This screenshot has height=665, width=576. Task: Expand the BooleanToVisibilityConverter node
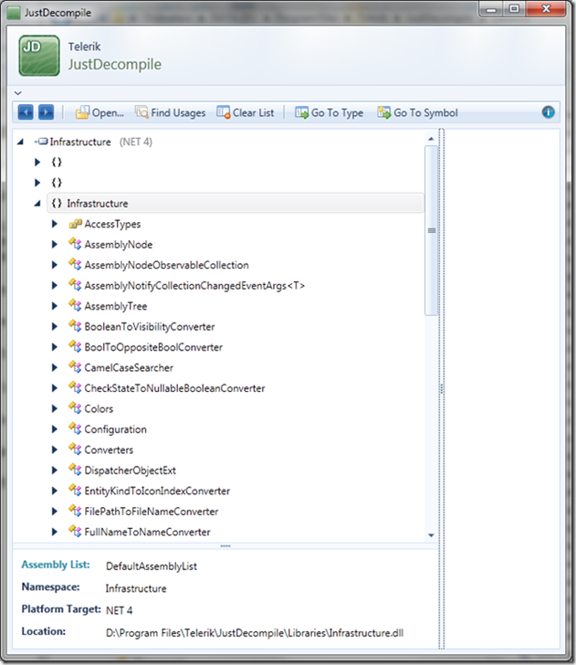[54, 327]
